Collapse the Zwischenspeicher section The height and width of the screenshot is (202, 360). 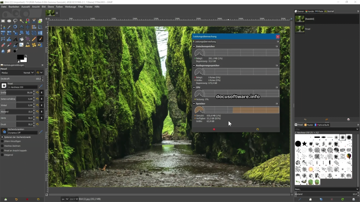194,46
